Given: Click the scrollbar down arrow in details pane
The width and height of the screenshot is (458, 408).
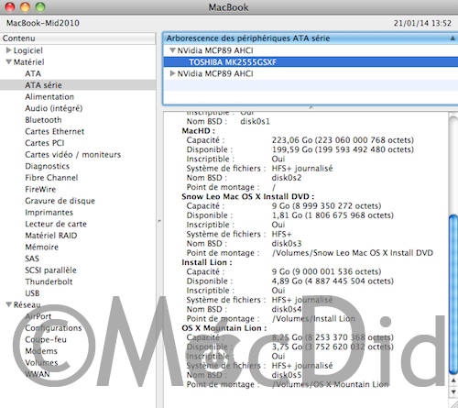Looking at the screenshot, I should [453, 391].
